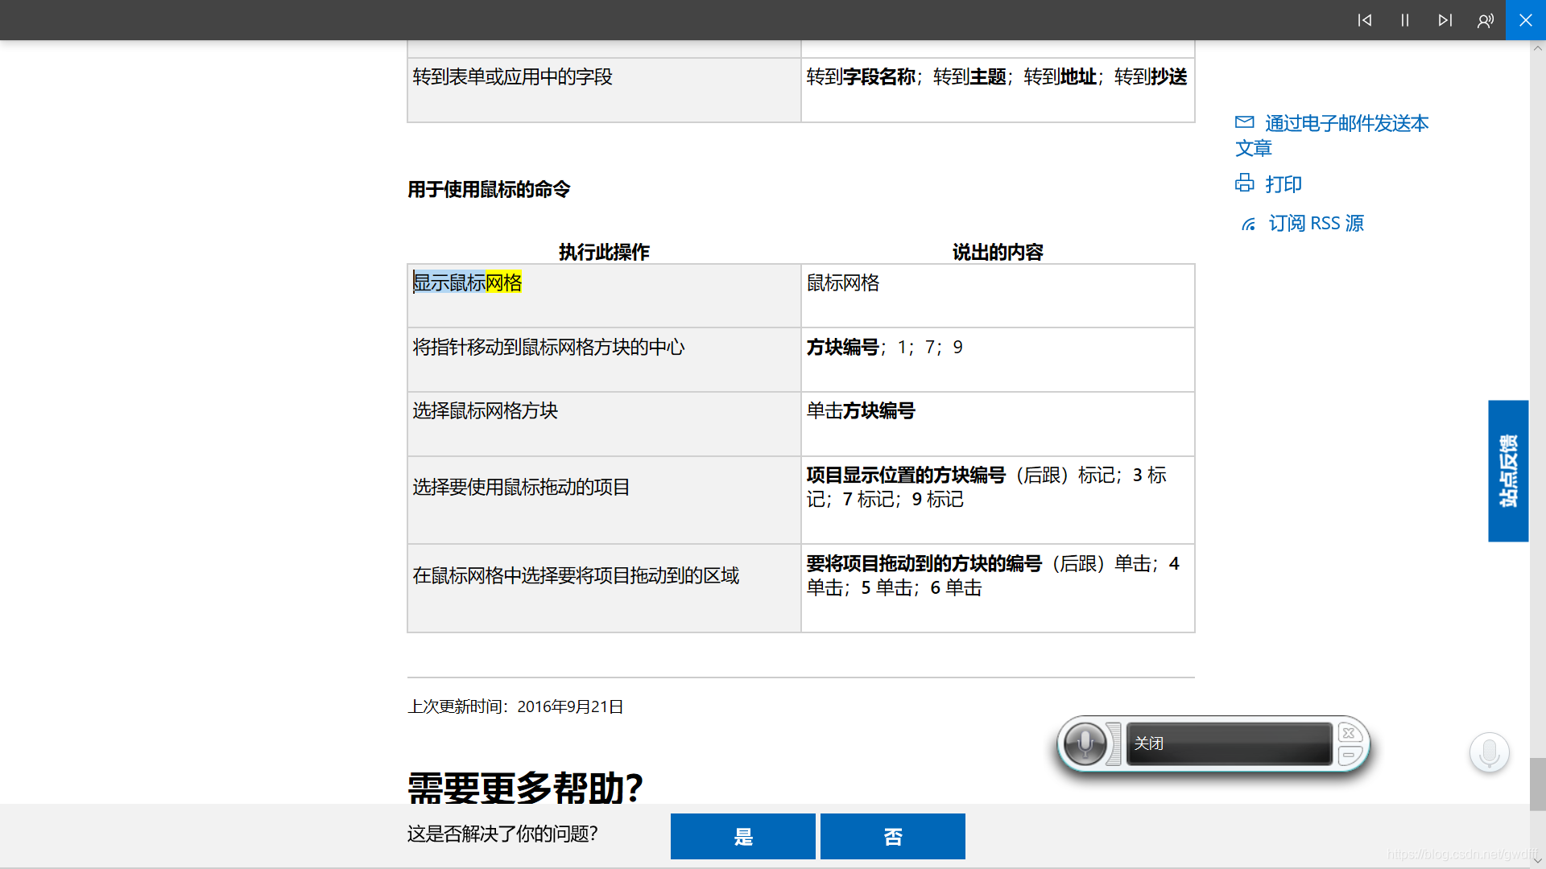Toggle the speech recognition microphone button
The width and height of the screenshot is (1546, 869).
[x=1085, y=743]
